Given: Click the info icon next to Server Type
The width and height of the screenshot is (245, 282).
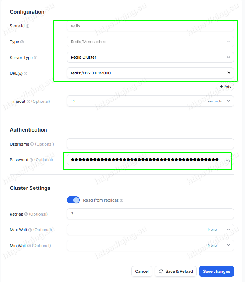Looking at the screenshot, I should (36, 58).
